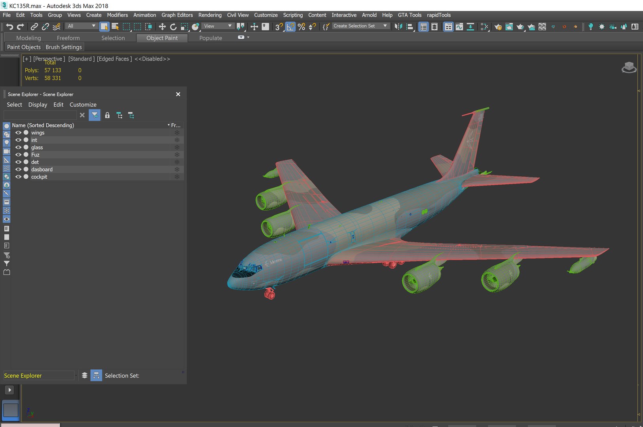
Task: Open the Scene Explorer workspace name dropdown
Action: (x=76, y=376)
